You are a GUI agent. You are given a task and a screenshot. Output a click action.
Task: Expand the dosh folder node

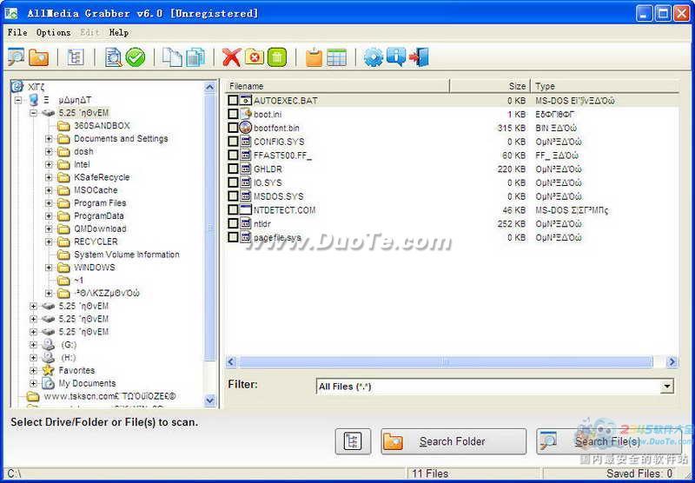49,151
